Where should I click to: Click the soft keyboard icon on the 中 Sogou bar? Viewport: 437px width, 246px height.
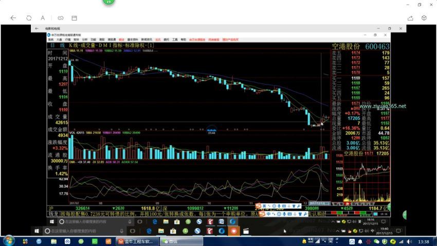290,214
